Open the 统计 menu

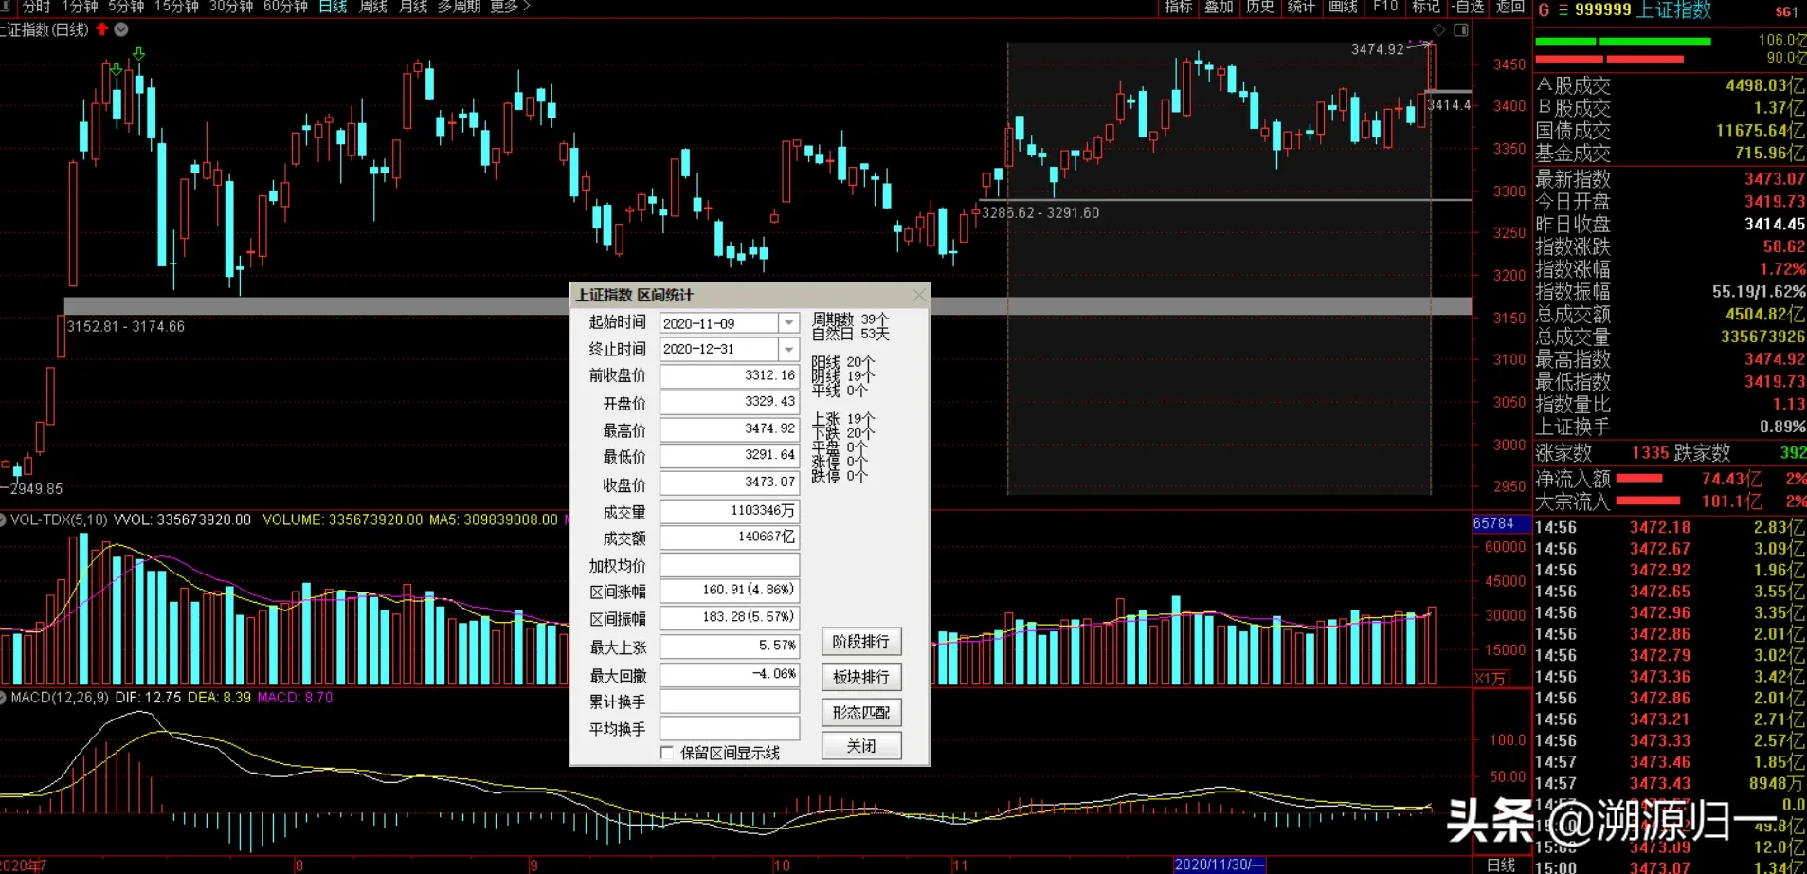click(1301, 7)
